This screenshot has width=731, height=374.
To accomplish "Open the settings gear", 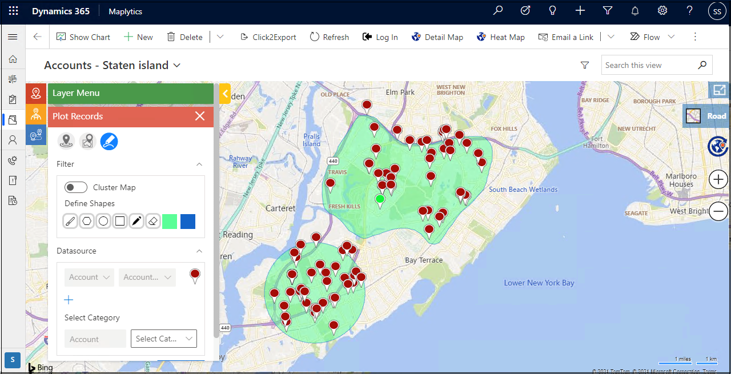I will click(662, 11).
